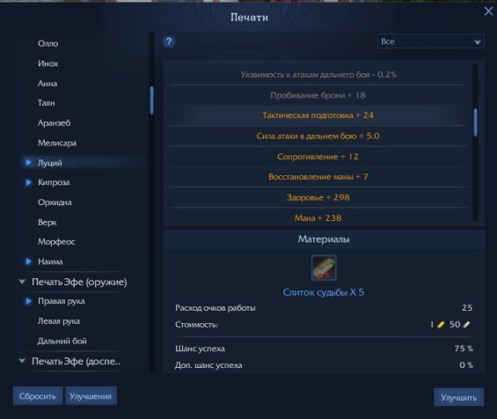Click the arrow icon beside Луций
The image size is (497, 419).
point(28,162)
